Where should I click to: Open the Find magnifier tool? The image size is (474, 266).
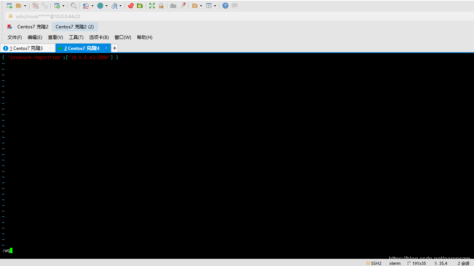(x=74, y=6)
